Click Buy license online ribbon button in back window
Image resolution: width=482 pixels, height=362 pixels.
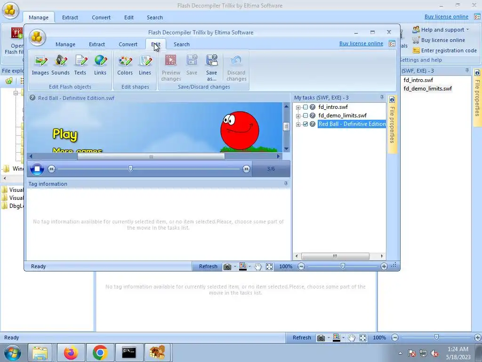point(439,40)
